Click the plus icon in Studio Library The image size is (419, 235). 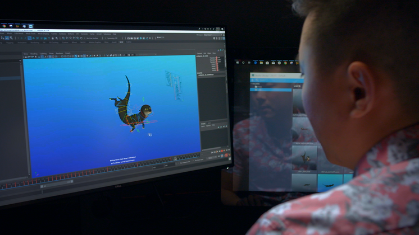coord(252,80)
